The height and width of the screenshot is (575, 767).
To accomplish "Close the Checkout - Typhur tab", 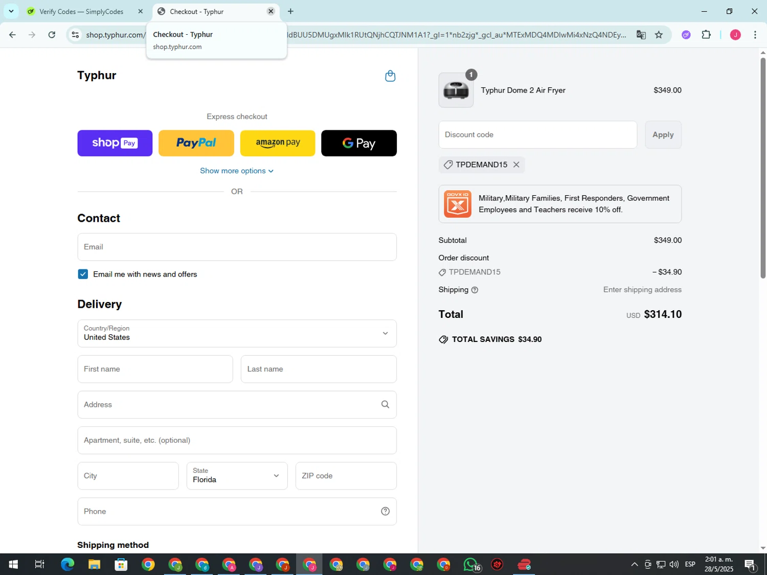I will click(x=271, y=11).
